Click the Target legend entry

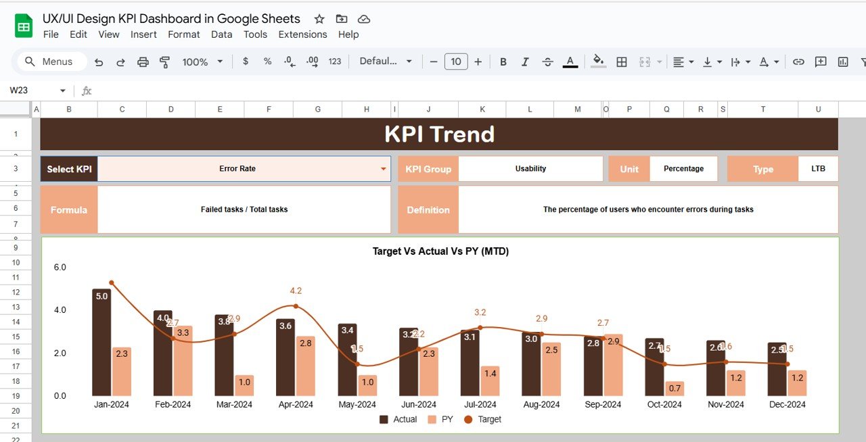[x=483, y=419]
